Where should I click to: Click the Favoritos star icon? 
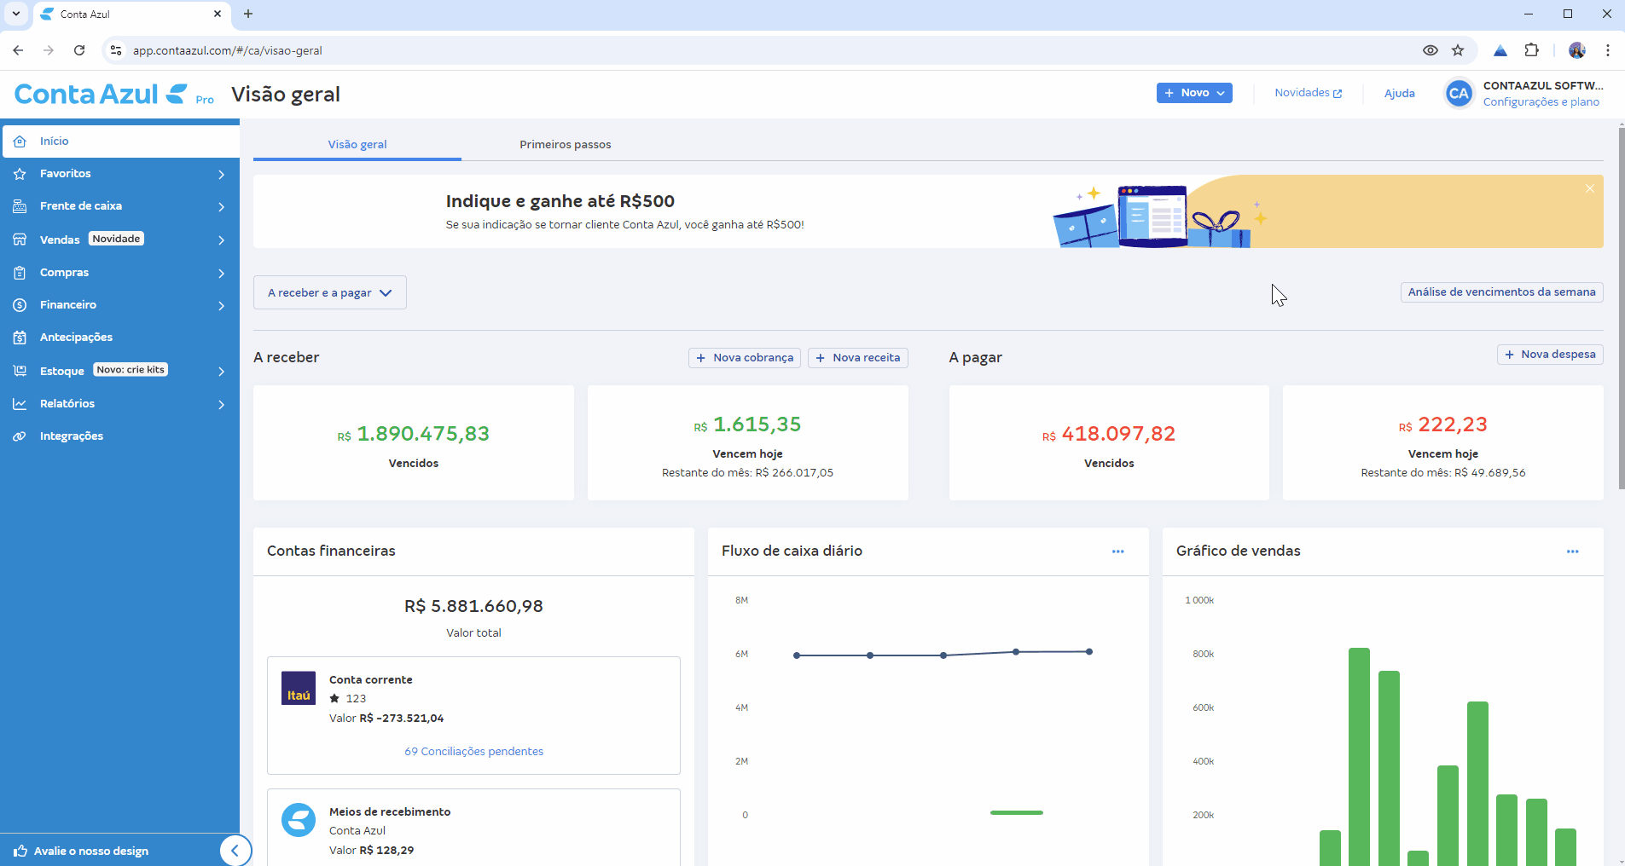[x=20, y=174]
